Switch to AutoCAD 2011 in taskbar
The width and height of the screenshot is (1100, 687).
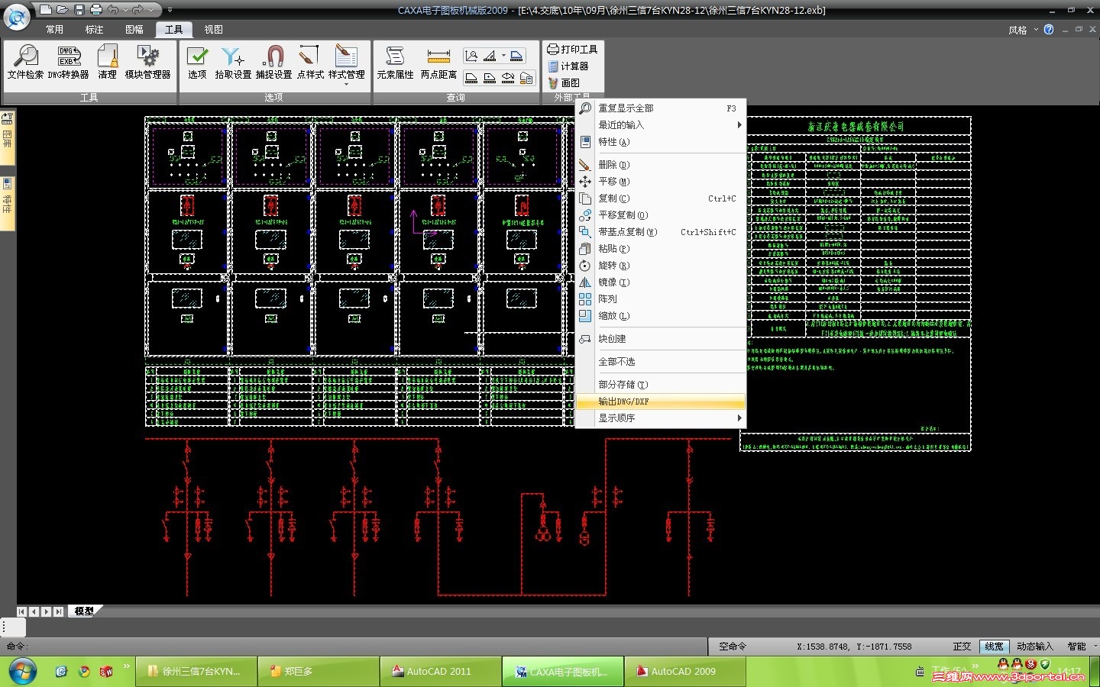coord(439,672)
